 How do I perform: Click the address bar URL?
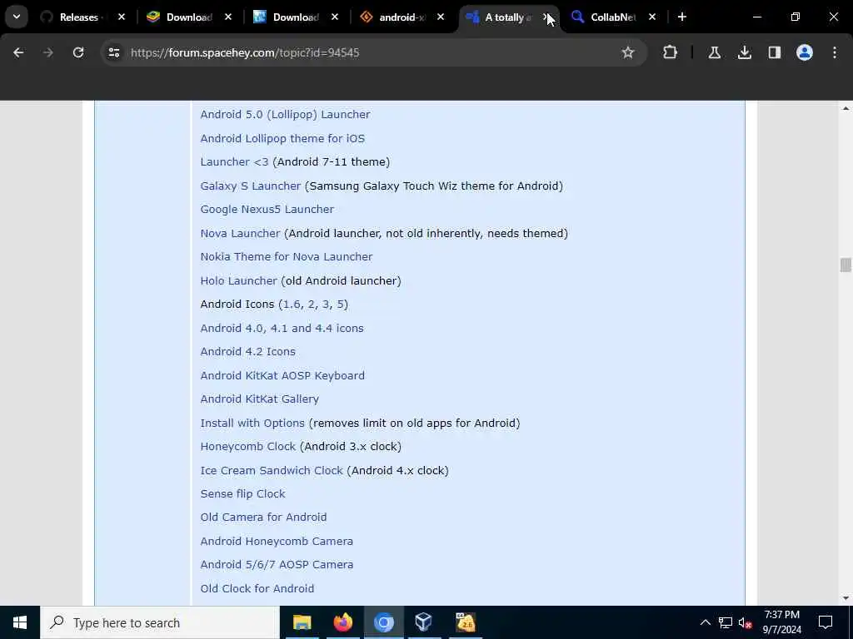click(x=245, y=52)
